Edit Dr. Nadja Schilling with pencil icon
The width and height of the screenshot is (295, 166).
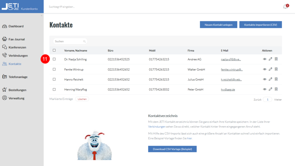click(x=270, y=59)
